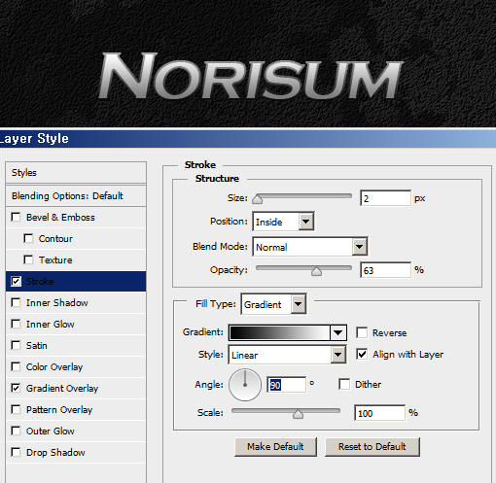Viewport: 496px width, 483px height.
Task: Open the Texture settings row
Action: 55,260
